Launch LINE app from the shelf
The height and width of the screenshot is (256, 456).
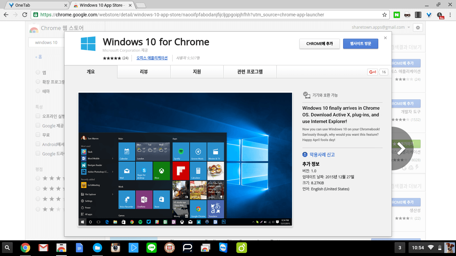pyautogui.click(x=152, y=248)
